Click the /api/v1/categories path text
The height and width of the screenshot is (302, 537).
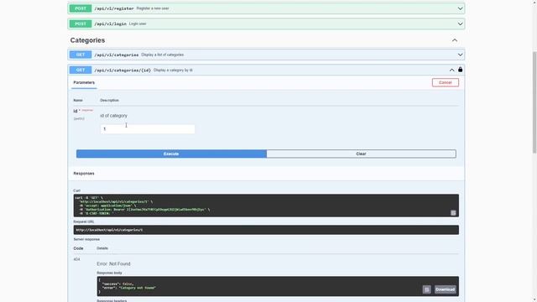click(x=117, y=55)
